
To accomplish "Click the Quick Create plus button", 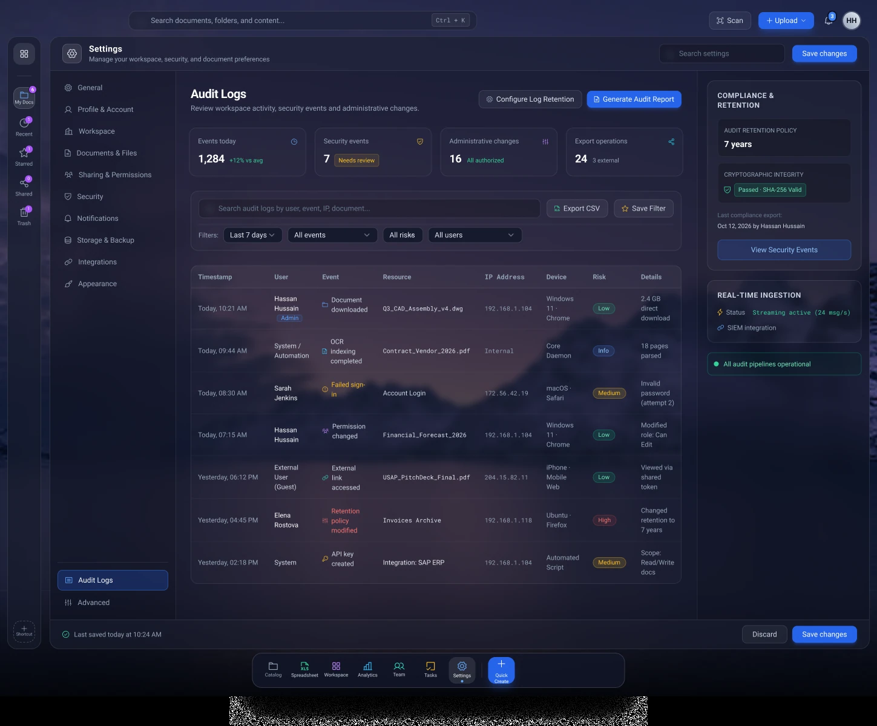I will 501,670.
